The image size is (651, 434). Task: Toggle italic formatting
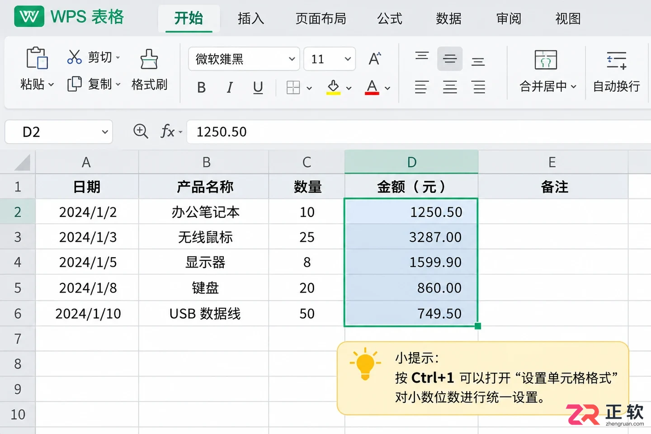click(230, 87)
